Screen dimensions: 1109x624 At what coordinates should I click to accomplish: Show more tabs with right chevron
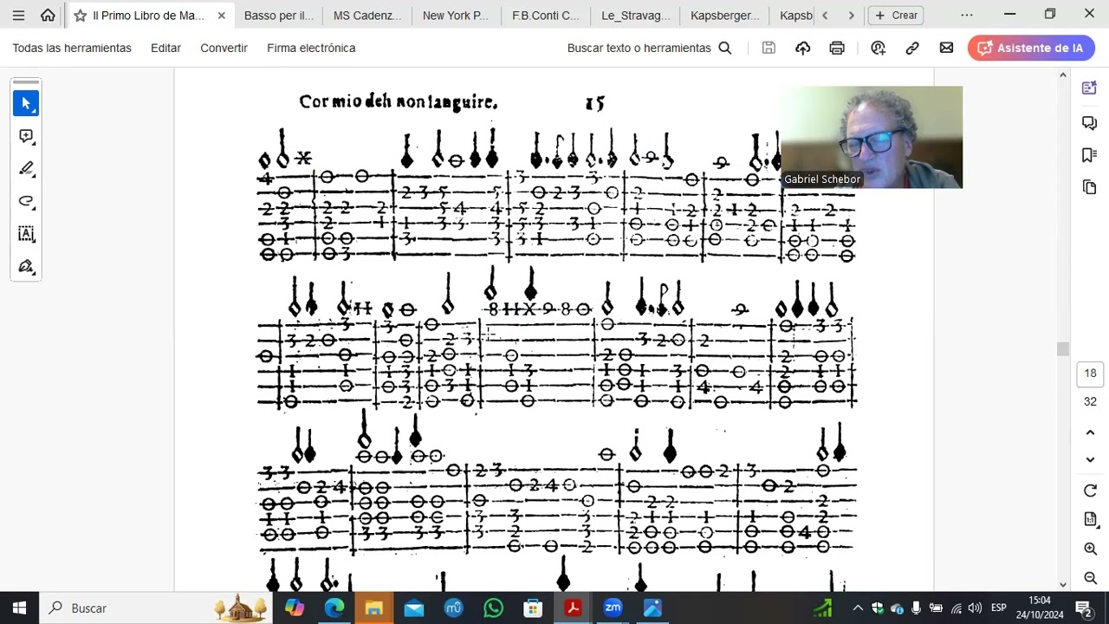[x=851, y=16]
